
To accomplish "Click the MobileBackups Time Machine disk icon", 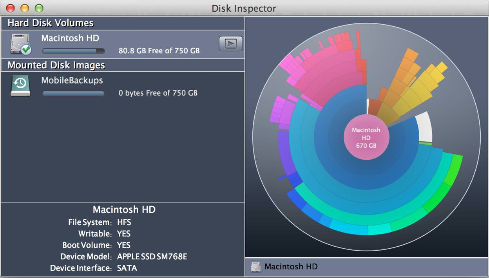I will (x=20, y=86).
